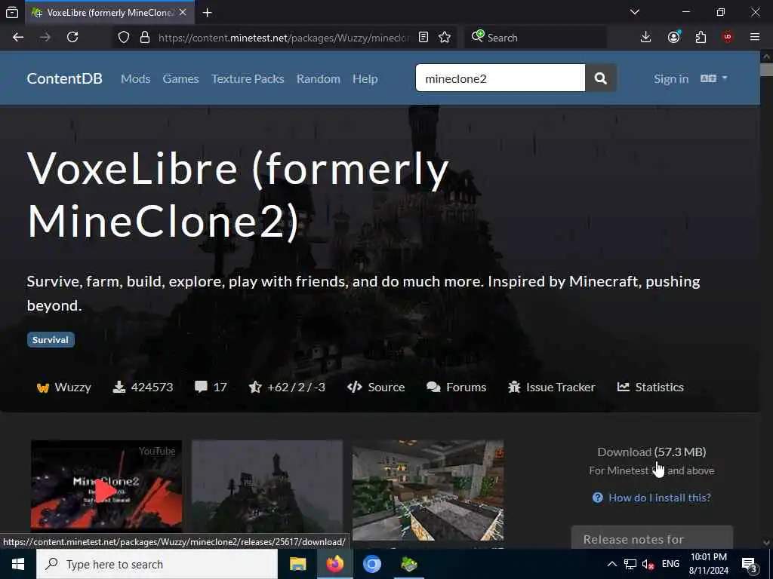The width and height of the screenshot is (773, 579).
Task: Open the Source code link
Action: pyautogui.click(x=376, y=387)
